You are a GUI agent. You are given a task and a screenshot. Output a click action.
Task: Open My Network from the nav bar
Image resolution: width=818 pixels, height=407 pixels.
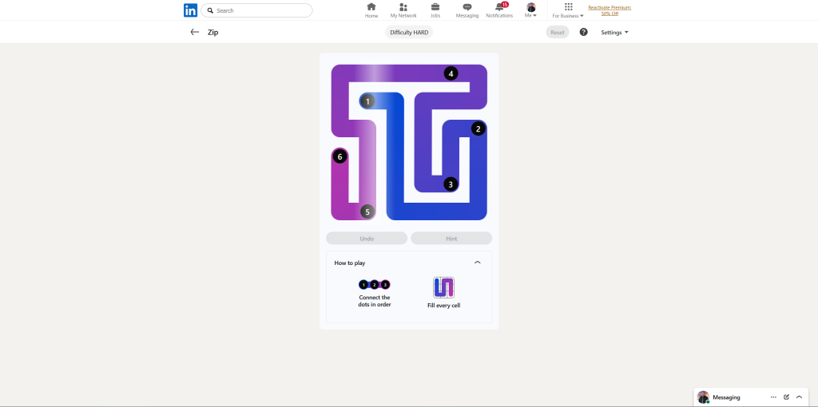click(403, 10)
